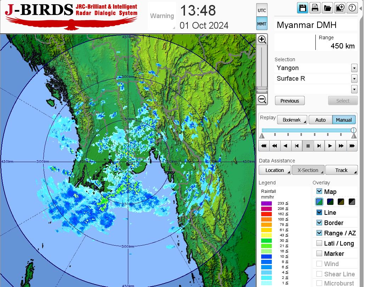
Task: Open the Track data assistance tool
Action: (x=342, y=170)
